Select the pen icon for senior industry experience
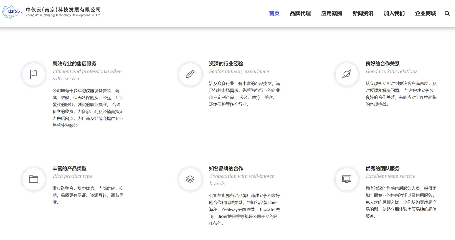The height and width of the screenshot is (240, 455). coord(190,74)
